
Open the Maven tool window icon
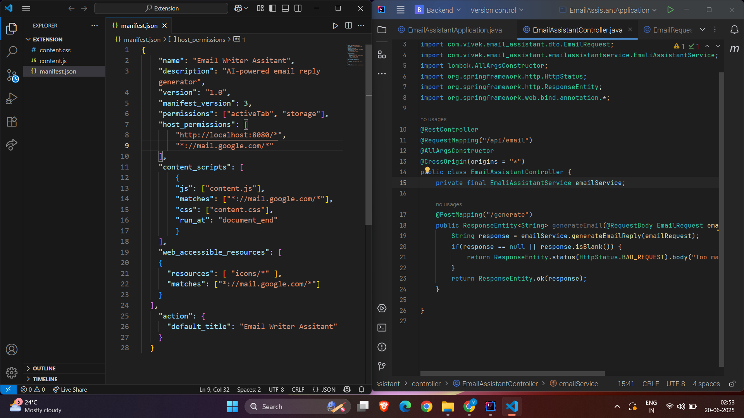coord(734,49)
